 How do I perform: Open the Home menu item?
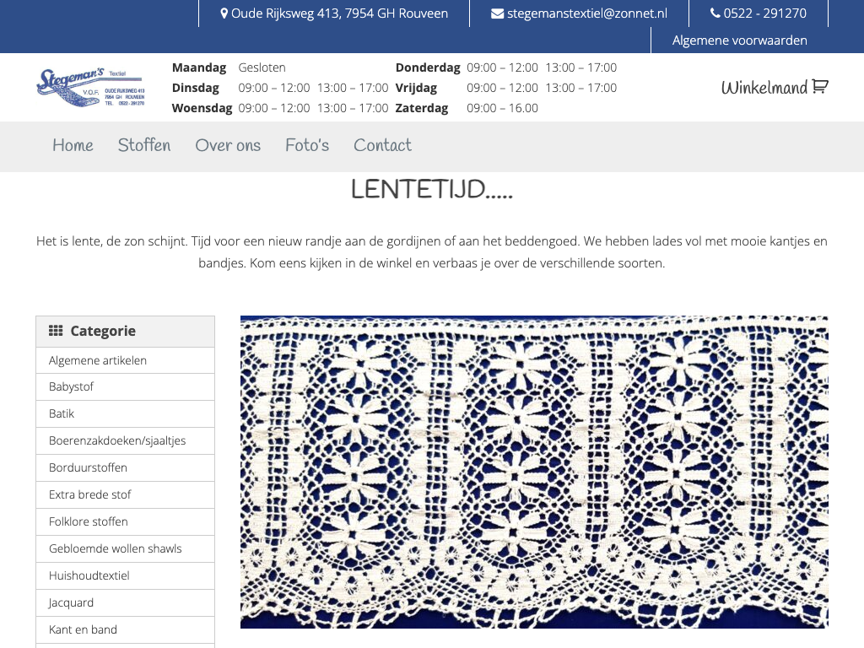(x=73, y=145)
